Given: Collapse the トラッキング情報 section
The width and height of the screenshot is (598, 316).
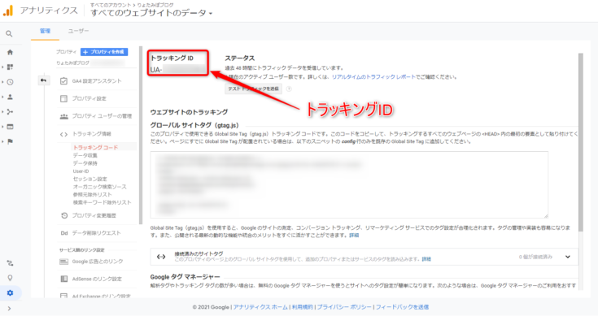Looking at the screenshot, I should pyautogui.click(x=91, y=134).
